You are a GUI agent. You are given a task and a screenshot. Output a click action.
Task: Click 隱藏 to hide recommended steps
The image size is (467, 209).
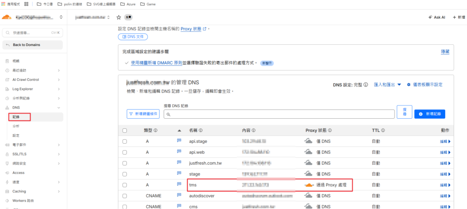(445, 52)
